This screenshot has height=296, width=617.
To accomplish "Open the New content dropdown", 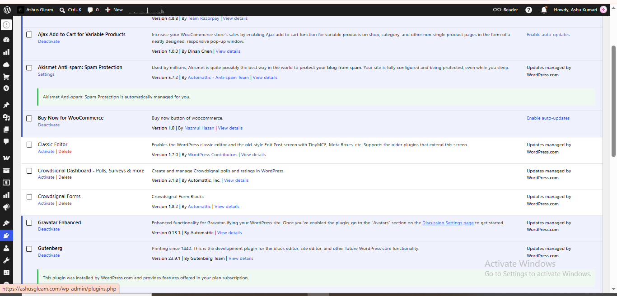I will tap(114, 9).
